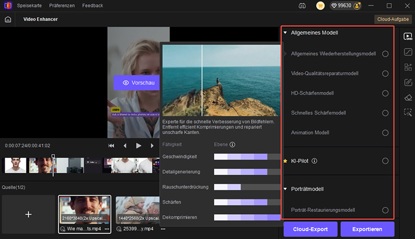Collapse the Allgemeines Modell section
The height and width of the screenshot is (239, 415).
pyautogui.click(x=285, y=33)
